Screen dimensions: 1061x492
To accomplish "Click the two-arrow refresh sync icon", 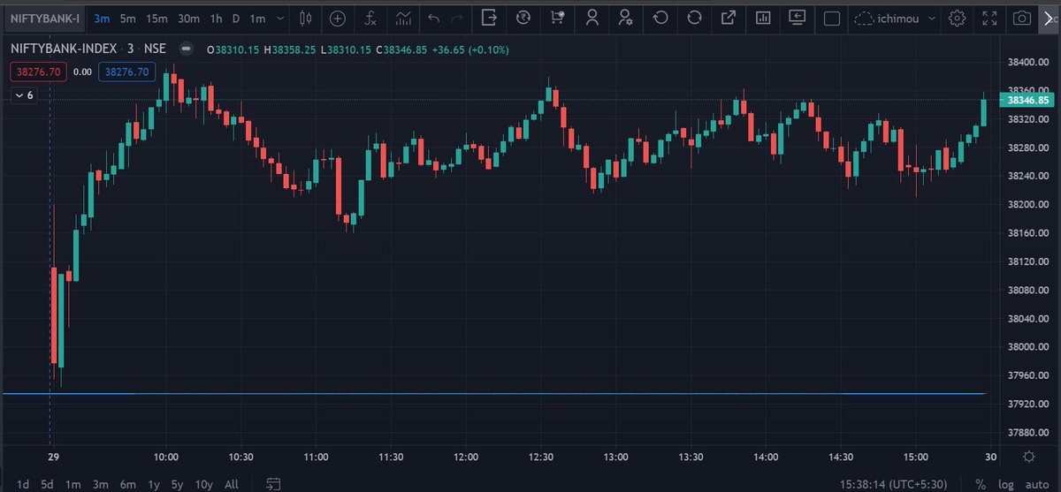I will [694, 18].
